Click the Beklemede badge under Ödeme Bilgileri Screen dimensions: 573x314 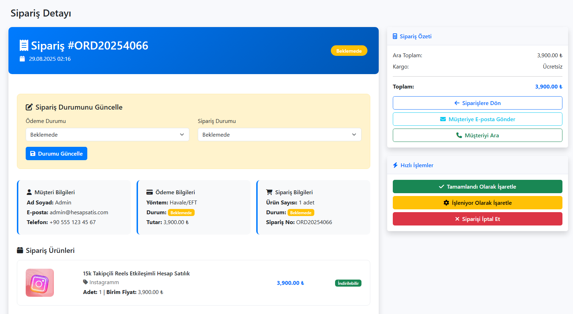181,212
